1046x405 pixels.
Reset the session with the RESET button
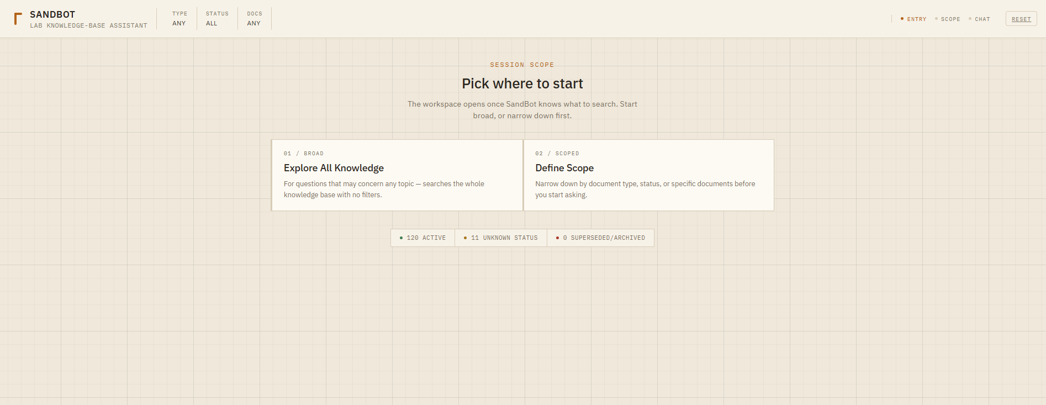(x=1021, y=19)
